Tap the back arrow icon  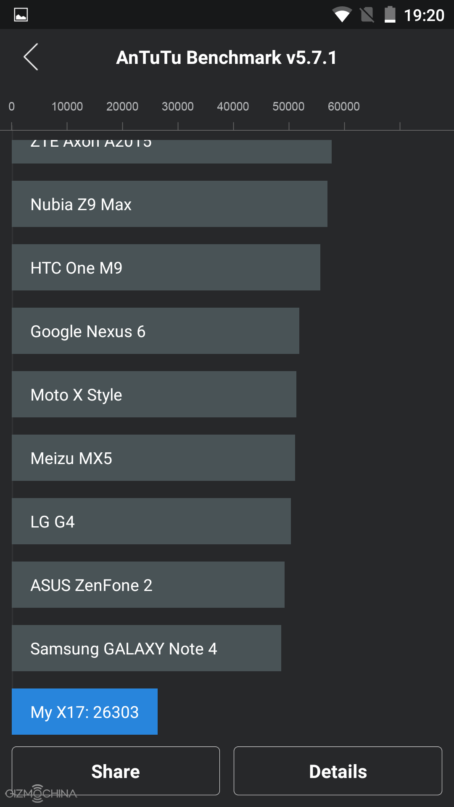pyautogui.click(x=31, y=57)
